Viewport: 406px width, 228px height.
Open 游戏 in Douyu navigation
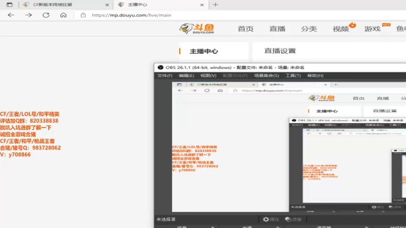click(x=372, y=29)
